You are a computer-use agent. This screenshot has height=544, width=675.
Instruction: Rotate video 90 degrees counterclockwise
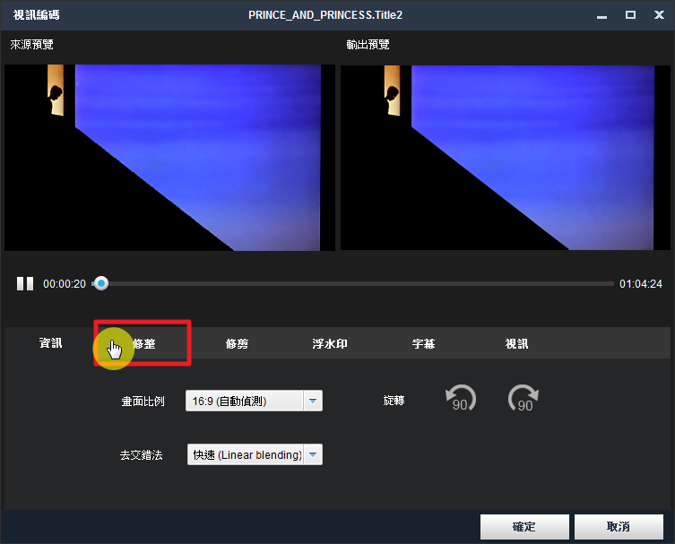pos(461,399)
